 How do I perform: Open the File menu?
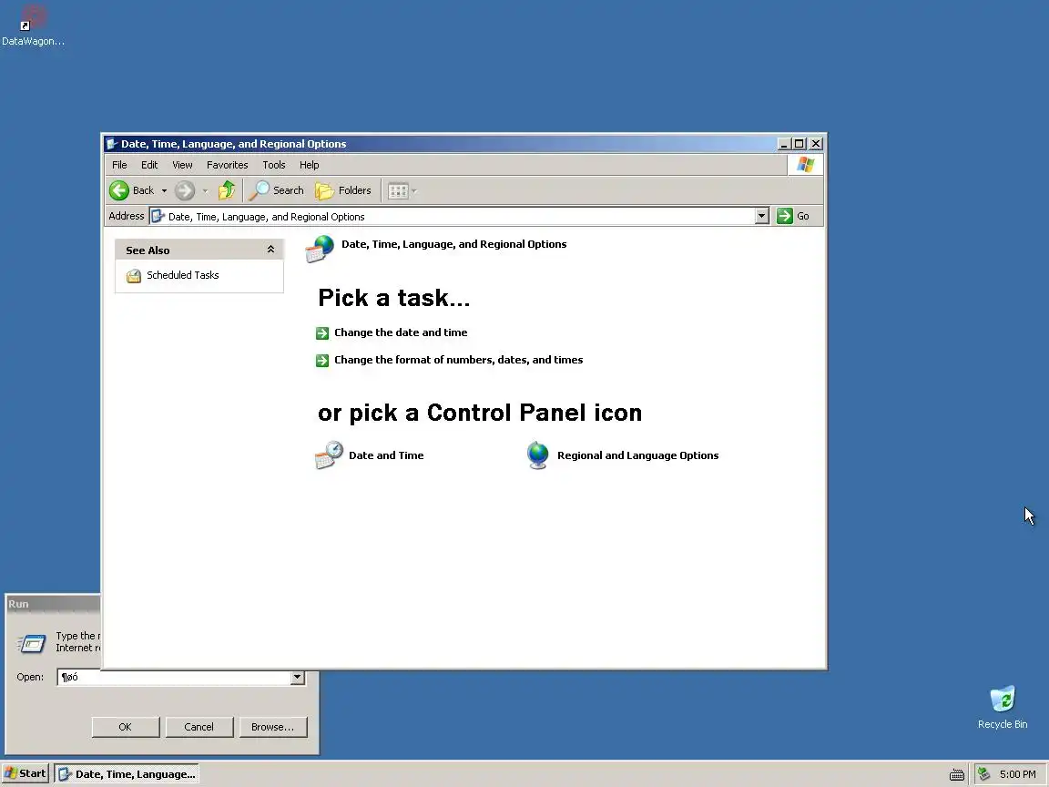[120, 165]
